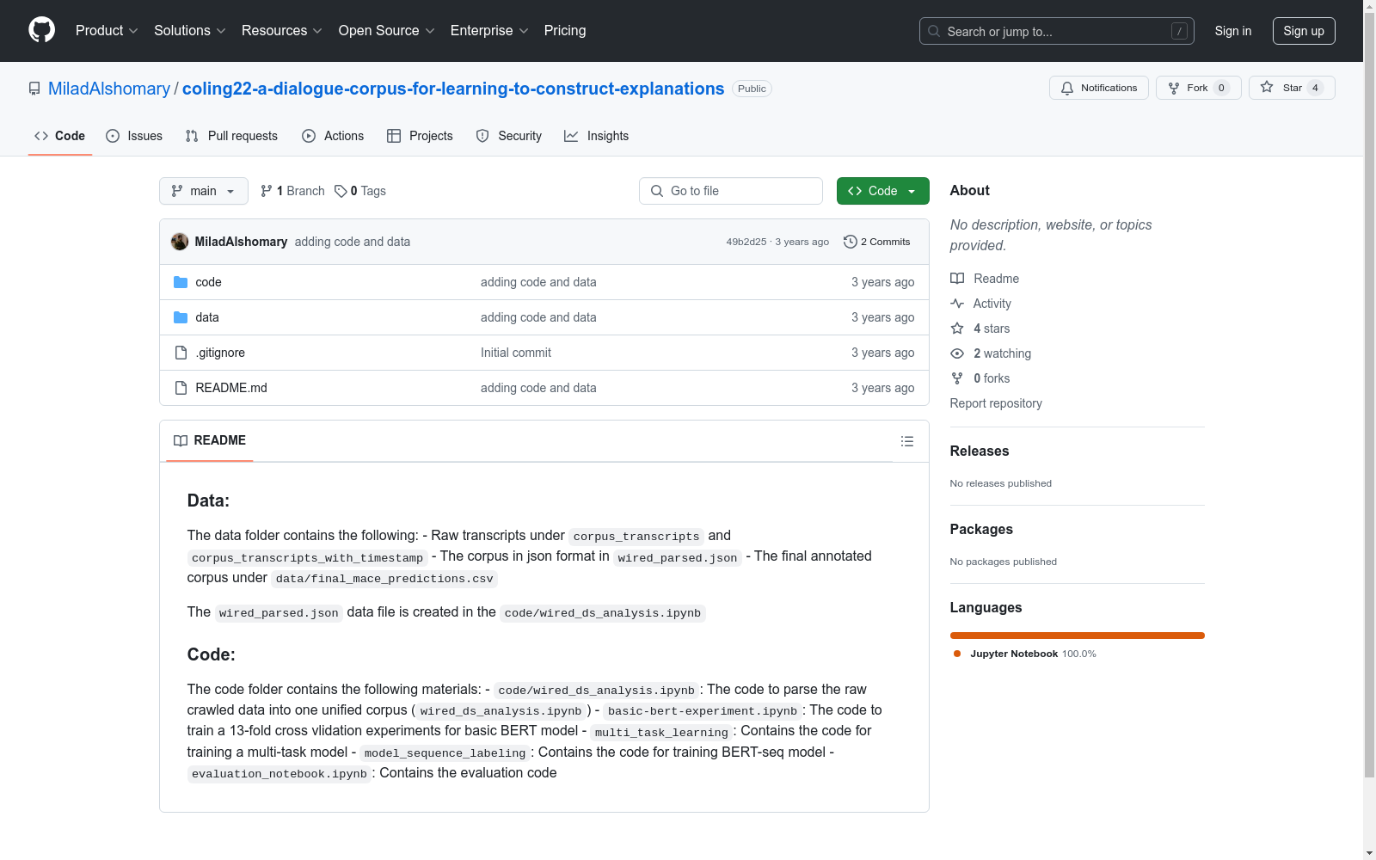
Task: Click the Readme link in About
Action: tap(985, 279)
